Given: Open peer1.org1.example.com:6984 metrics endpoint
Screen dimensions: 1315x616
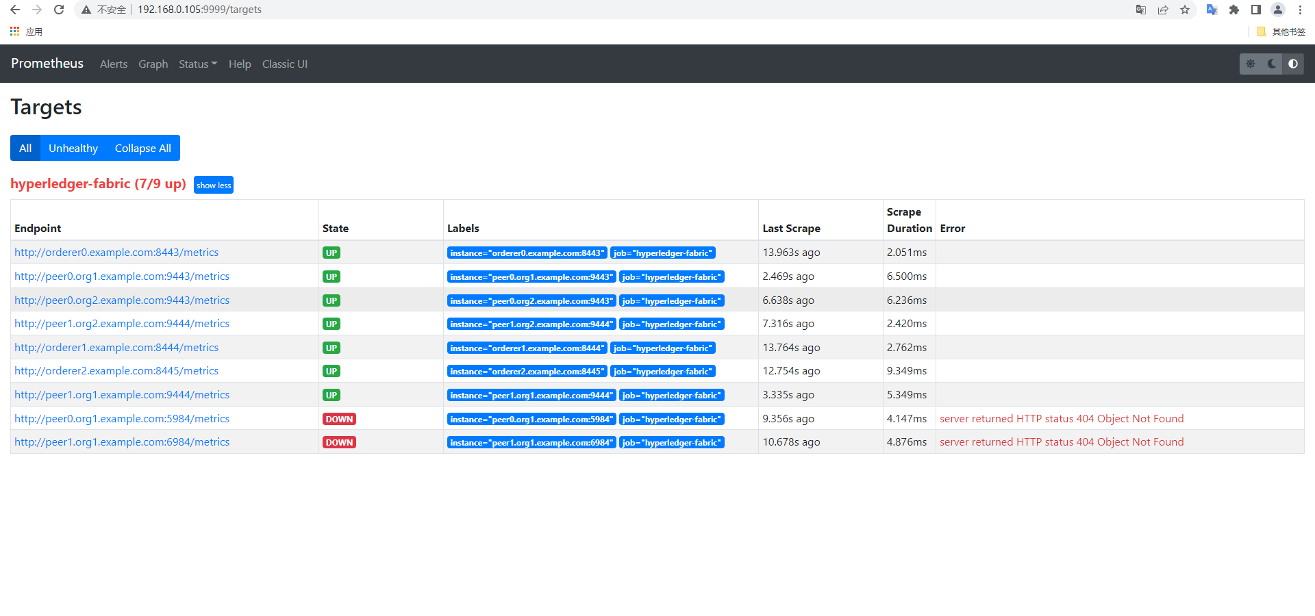Looking at the screenshot, I should (122, 442).
